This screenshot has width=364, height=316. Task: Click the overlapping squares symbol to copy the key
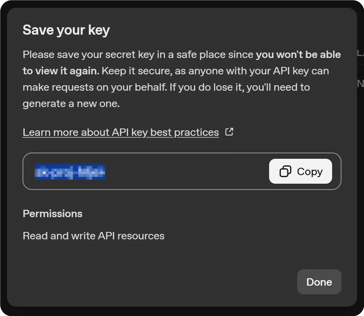point(286,171)
